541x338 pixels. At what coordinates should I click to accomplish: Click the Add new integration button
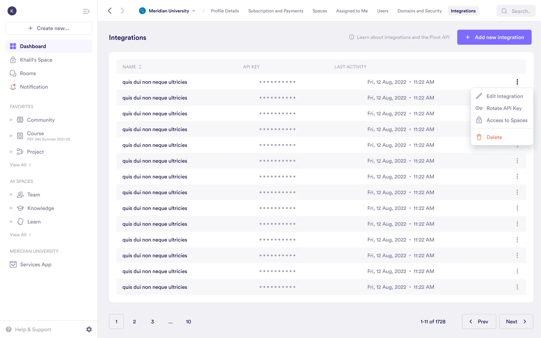494,37
